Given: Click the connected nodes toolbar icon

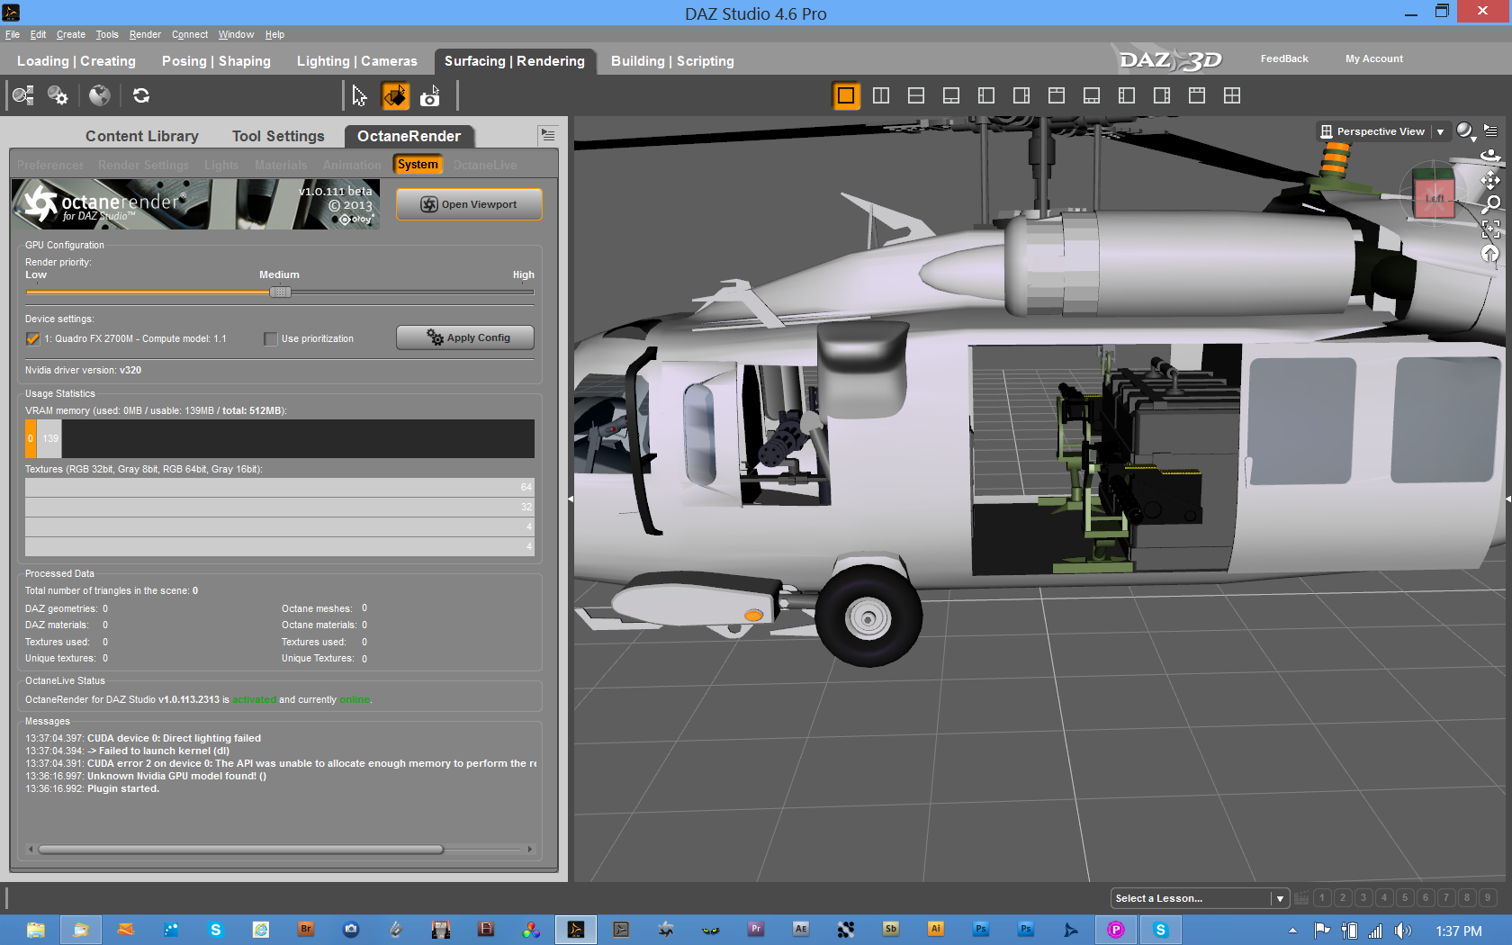Looking at the screenshot, I should tap(23, 95).
